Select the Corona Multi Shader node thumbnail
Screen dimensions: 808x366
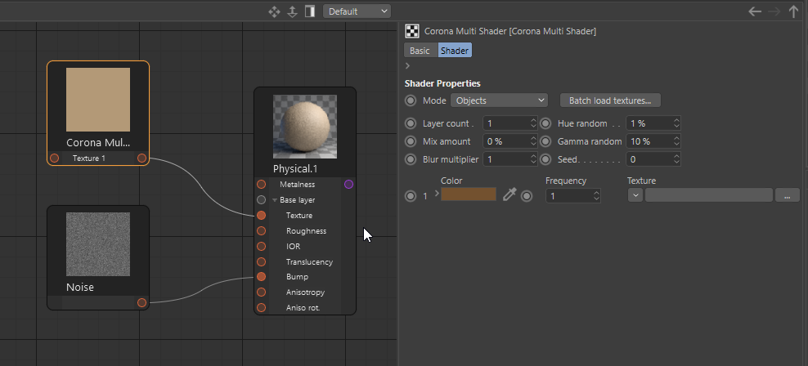tap(98, 100)
